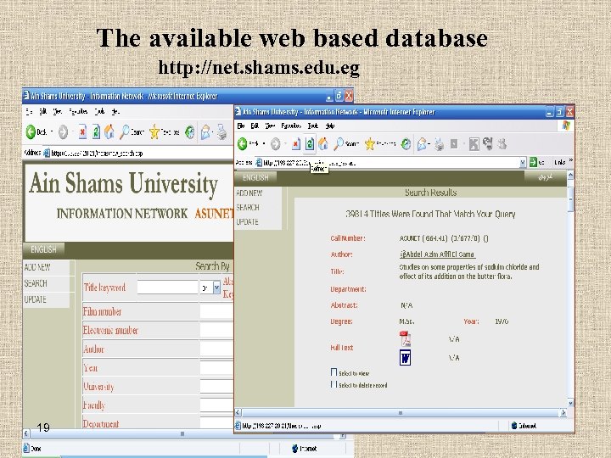This screenshot has height=458, width=611.
Task: Click the results window scroll-down arrow
Action: [x=570, y=403]
